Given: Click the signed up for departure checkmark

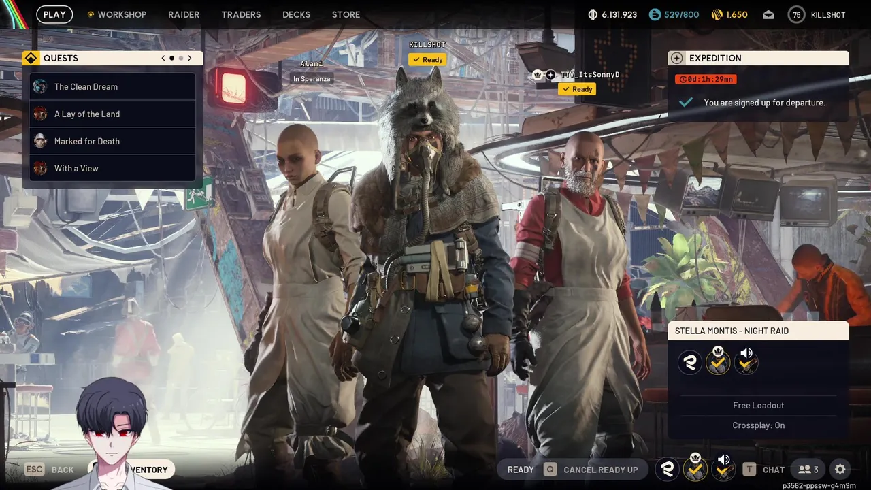Looking at the screenshot, I should click(x=686, y=103).
